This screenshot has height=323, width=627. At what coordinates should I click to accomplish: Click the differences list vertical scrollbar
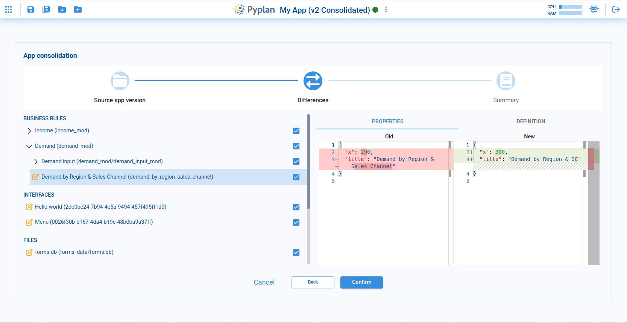coord(308,162)
